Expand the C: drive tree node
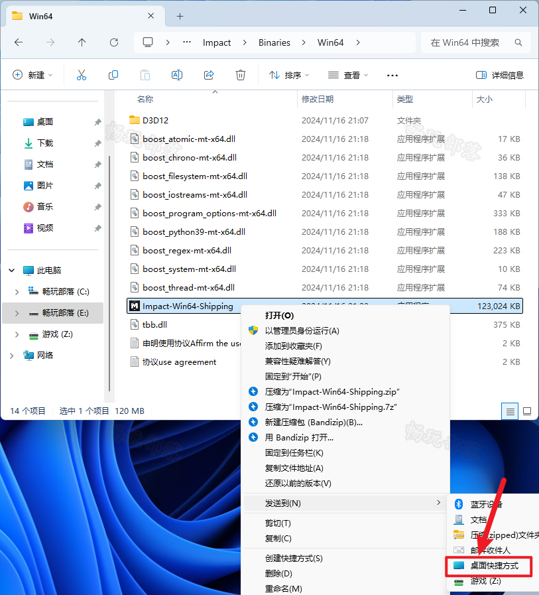Viewport: 539px width, 595px height. point(17,292)
